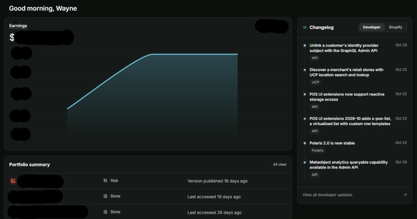Click the API tag under identity provider entry
This screenshot has width=417, height=219.
[315, 58]
